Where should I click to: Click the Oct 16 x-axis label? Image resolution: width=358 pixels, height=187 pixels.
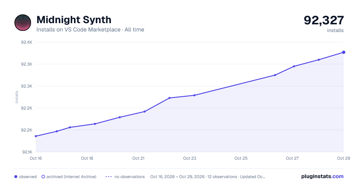tap(36, 158)
